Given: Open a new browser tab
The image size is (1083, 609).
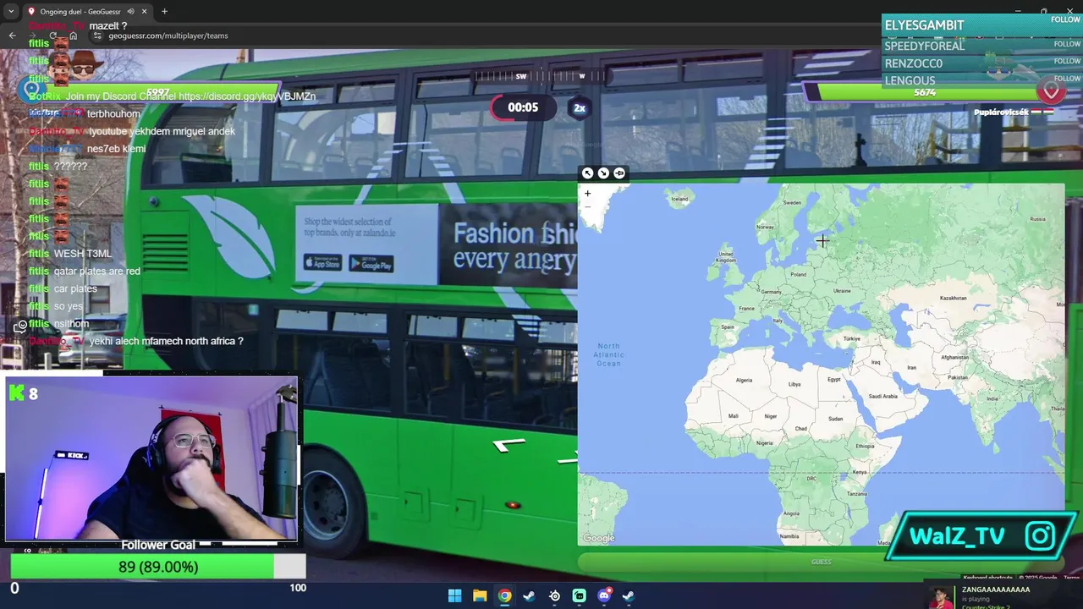Looking at the screenshot, I should point(164,12).
